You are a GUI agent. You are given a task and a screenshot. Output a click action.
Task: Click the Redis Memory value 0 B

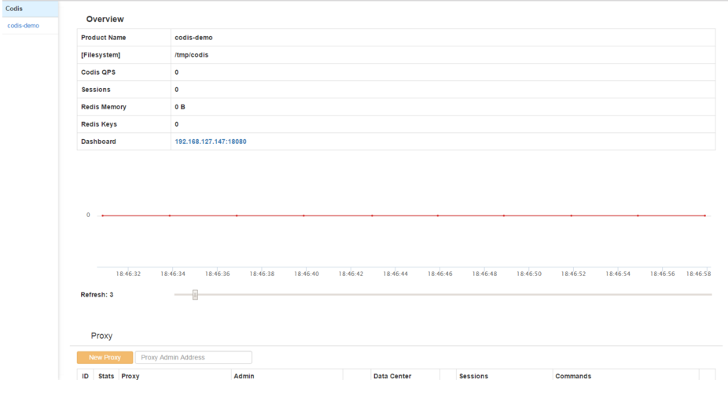(x=180, y=107)
